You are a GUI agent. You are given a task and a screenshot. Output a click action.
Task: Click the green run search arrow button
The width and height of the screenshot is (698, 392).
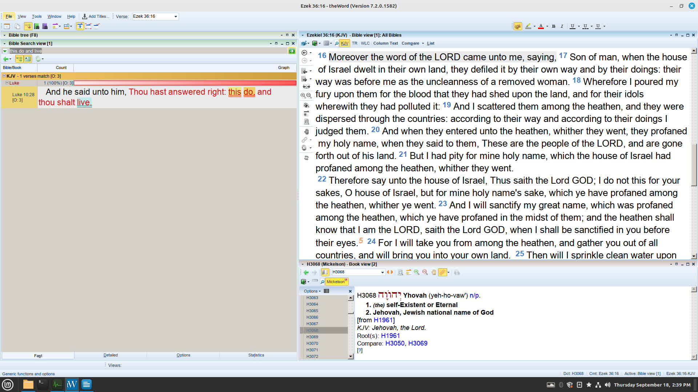tap(292, 51)
